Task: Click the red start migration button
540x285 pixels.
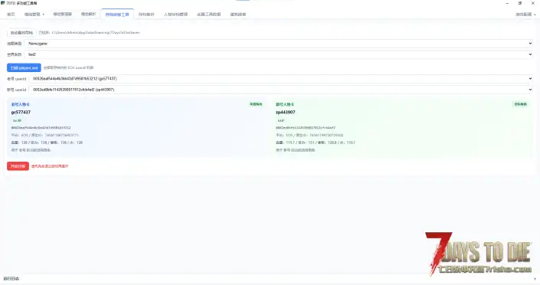Action: pos(18,166)
